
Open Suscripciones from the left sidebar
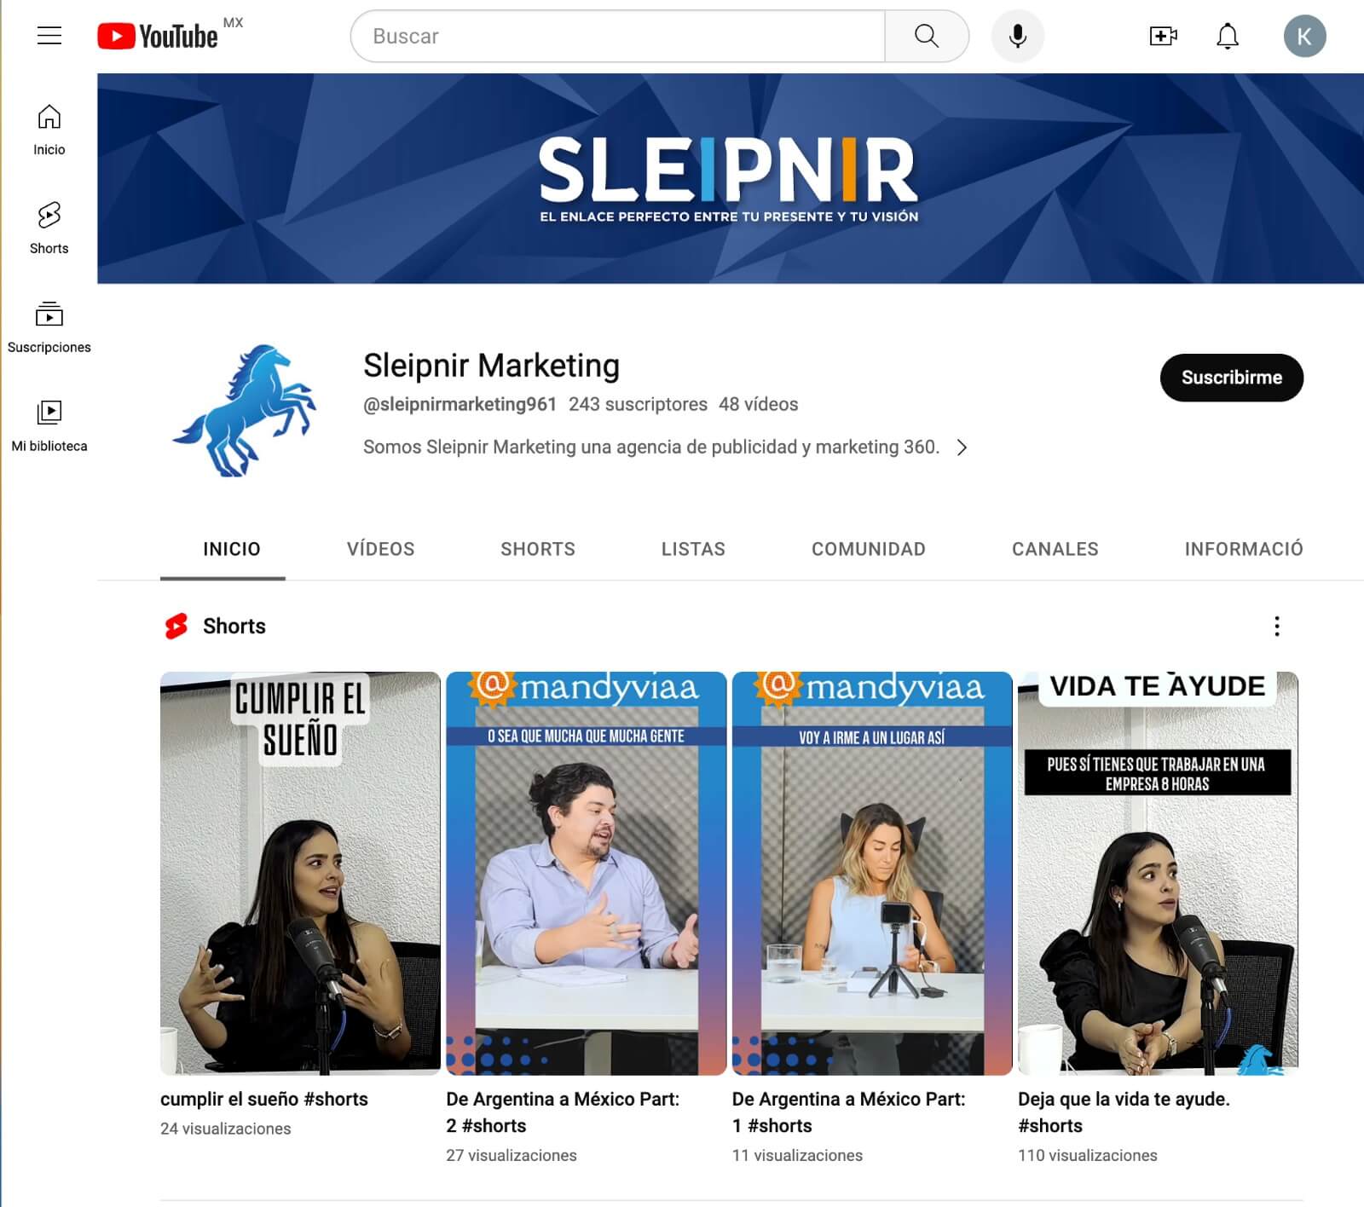[49, 315]
